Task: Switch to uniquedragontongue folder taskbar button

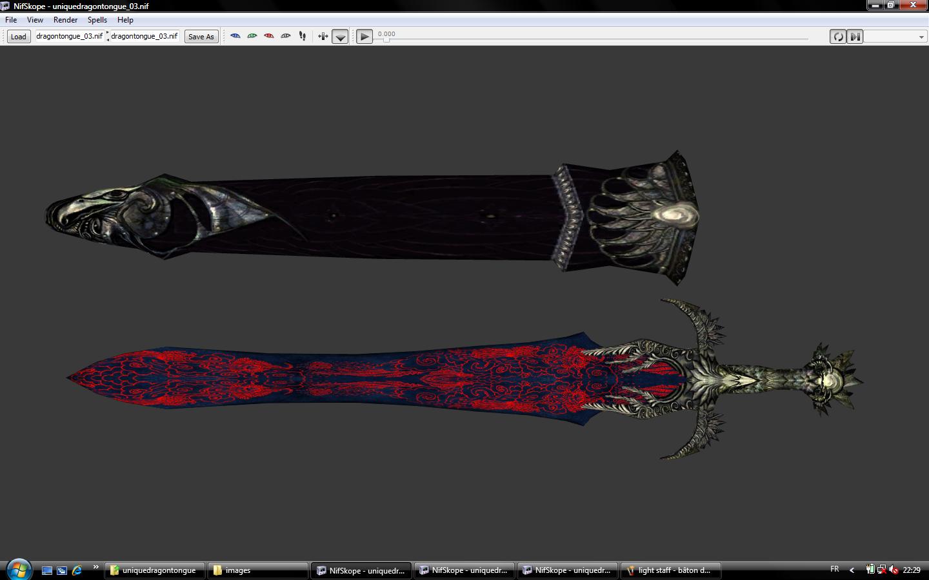Action: pyautogui.click(x=155, y=570)
